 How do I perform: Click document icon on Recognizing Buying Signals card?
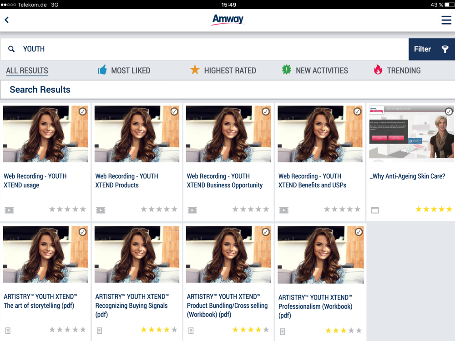click(x=99, y=331)
